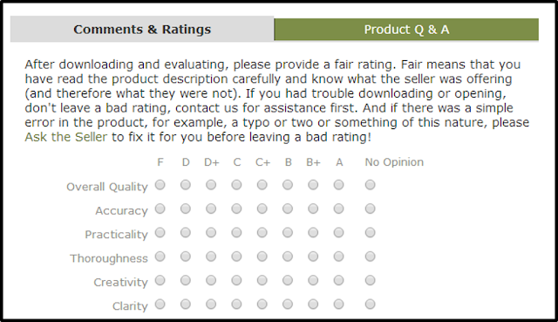Screen dimensions: 558x322
Task: Mark Accuracy as No Opinion
Action: click(x=370, y=209)
